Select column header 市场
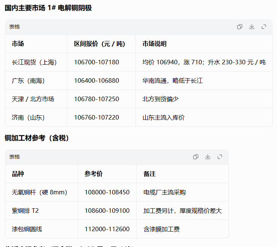The image size is (277, 247). pos(18,44)
